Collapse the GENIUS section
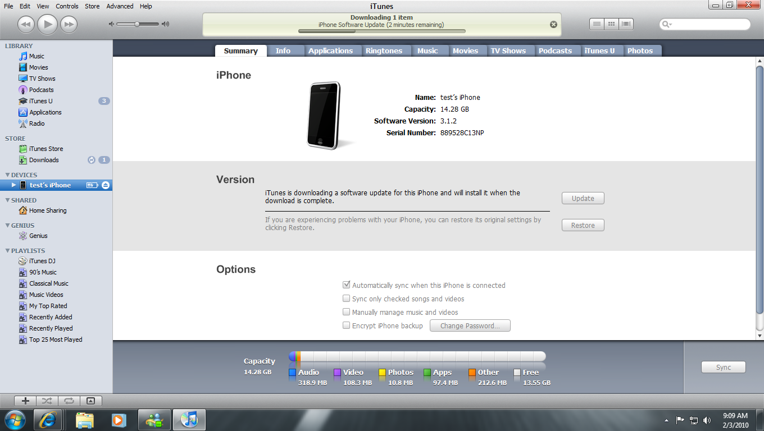Screen dimensions: 764x431 click(x=7, y=226)
